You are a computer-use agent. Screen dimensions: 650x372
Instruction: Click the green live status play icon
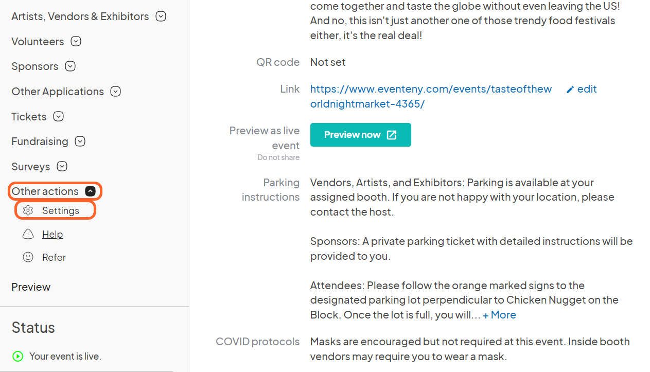tap(18, 356)
